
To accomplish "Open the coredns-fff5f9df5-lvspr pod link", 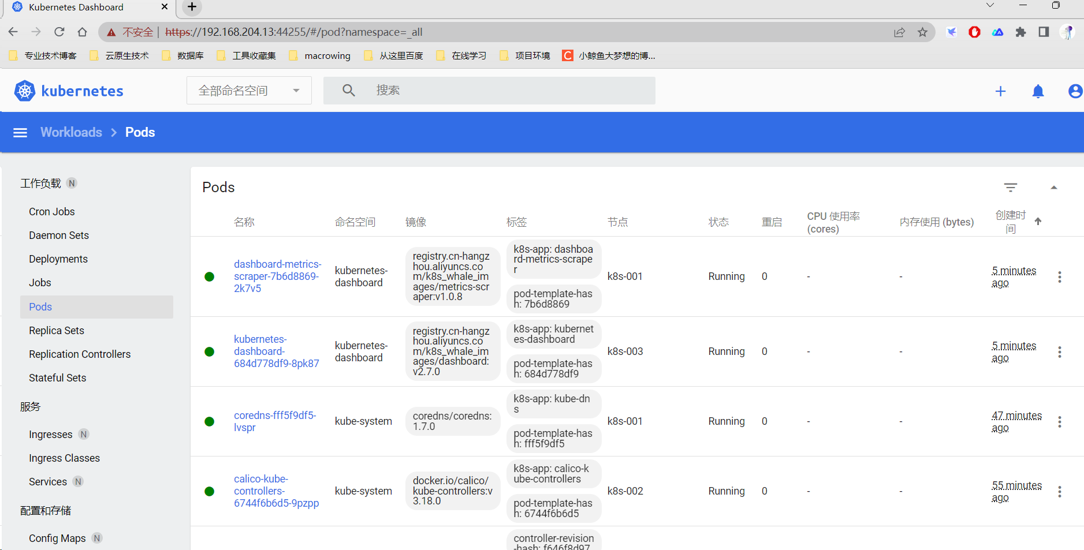I will click(275, 421).
